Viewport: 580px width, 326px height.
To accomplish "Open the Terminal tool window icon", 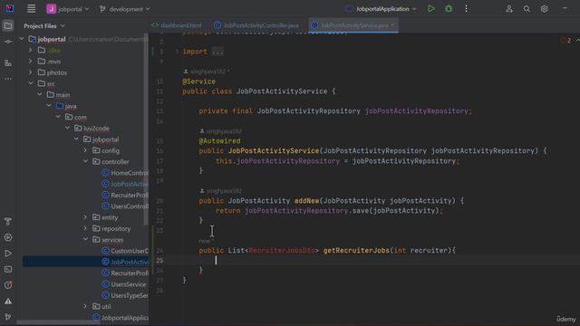I will click(x=8, y=270).
